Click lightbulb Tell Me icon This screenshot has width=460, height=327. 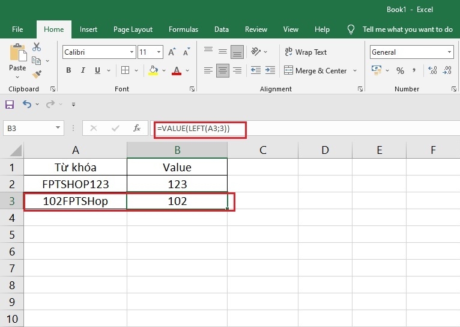[x=351, y=29]
